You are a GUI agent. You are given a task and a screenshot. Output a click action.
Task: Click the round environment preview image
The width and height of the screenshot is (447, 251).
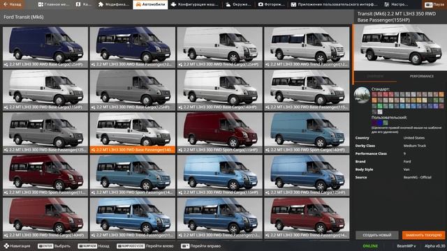(362, 95)
